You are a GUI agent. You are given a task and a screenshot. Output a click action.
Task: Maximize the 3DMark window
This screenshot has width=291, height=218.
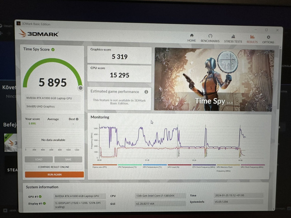point(266,30)
